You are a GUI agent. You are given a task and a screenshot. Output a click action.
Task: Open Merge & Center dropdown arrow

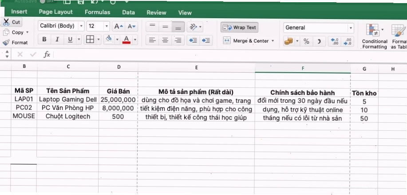pos(273,41)
